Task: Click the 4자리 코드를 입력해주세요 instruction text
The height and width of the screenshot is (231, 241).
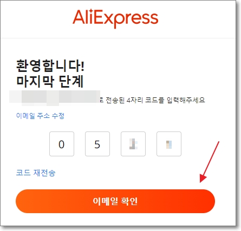Action: [166, 100]
